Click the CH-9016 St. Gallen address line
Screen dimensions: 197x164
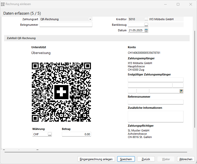click(140, 137)
